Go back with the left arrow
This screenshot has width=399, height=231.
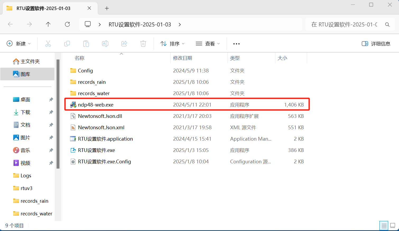point(10,24)
